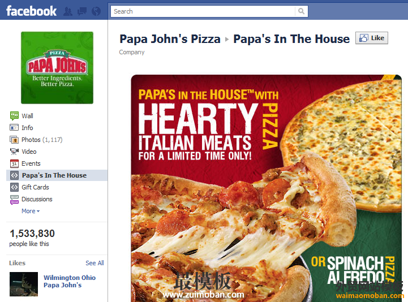The image size is (408, 302).
Task: Click the Info card icon
Action: 14,128
